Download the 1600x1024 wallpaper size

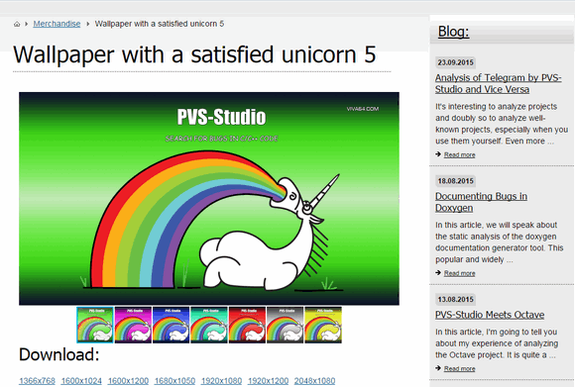click(81, 381)
